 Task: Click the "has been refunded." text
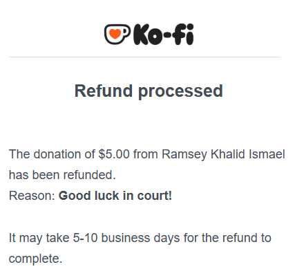[x=62, y=175]
